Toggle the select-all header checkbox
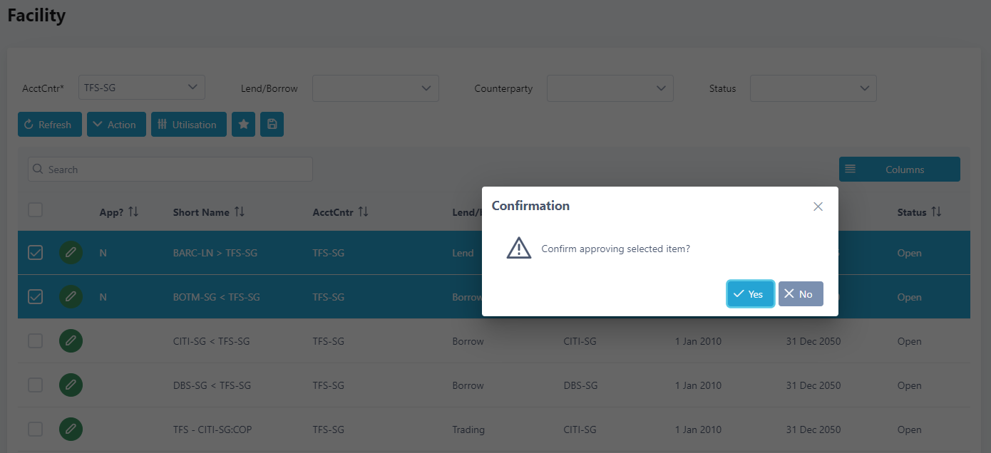 point(35,210)
